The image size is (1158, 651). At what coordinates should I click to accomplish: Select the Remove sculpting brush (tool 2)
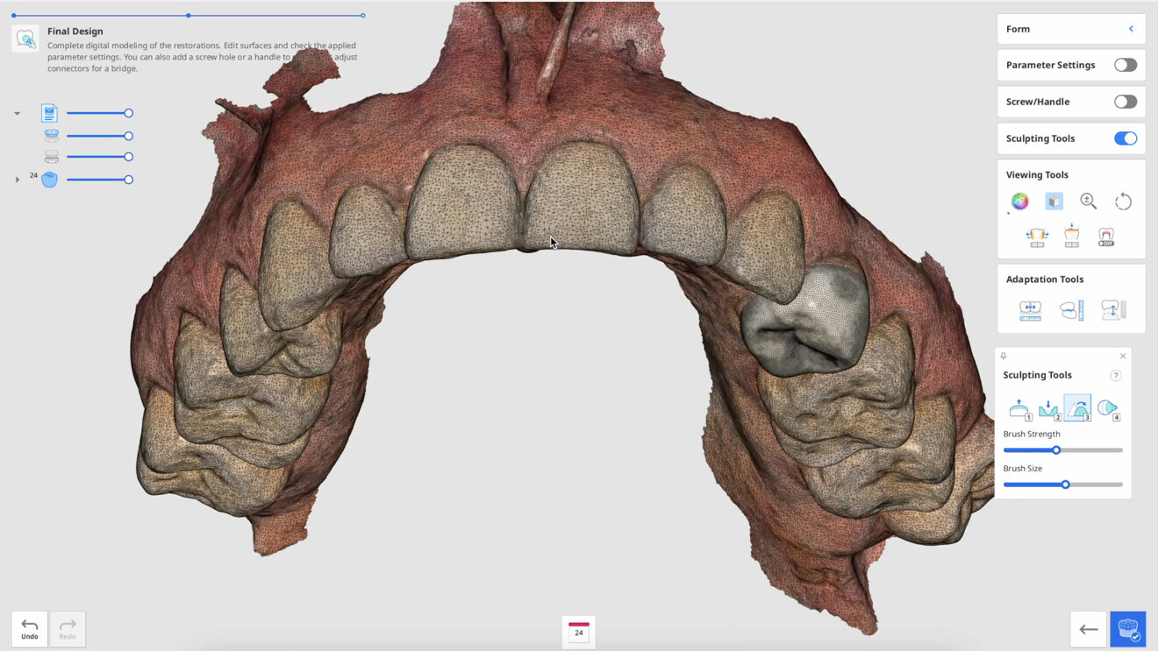(x=1048, y=408)
